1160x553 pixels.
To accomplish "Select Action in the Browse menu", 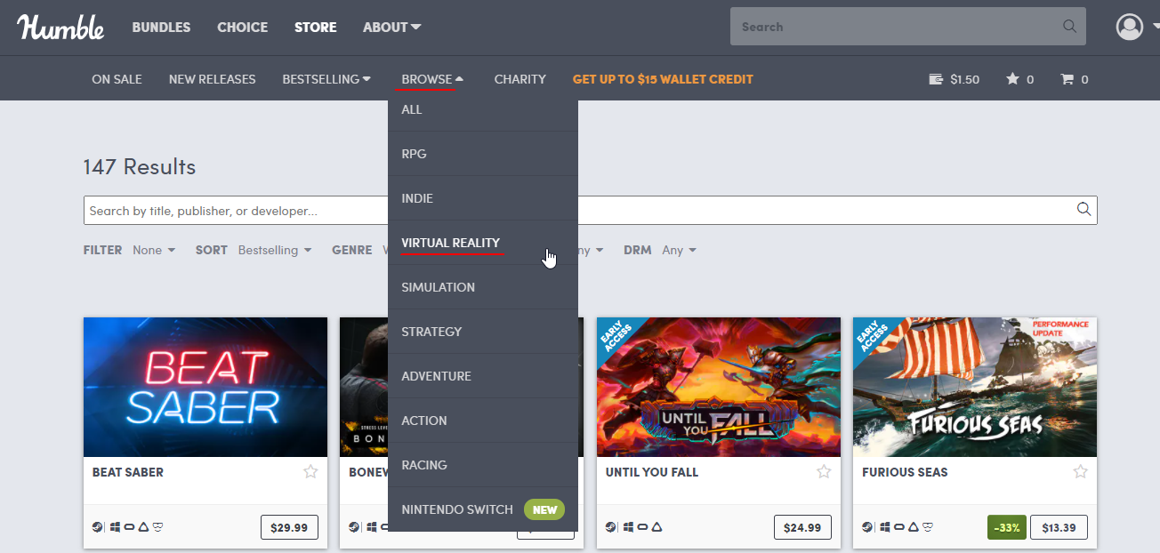I will [483, 421].
